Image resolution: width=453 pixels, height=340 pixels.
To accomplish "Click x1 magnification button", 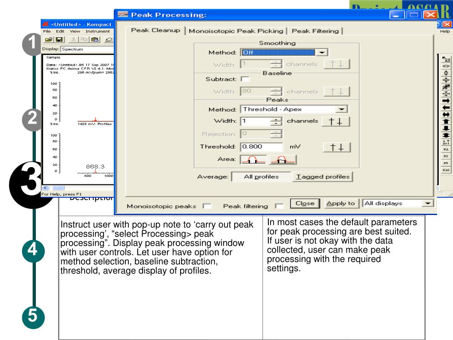I will [446, 149].
